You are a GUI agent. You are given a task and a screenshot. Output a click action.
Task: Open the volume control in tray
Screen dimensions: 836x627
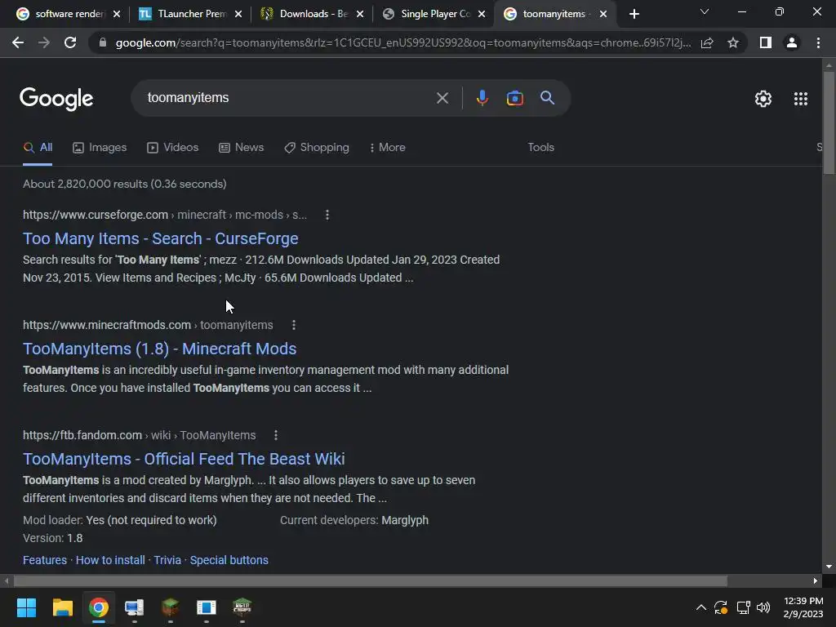click(763, 607)
